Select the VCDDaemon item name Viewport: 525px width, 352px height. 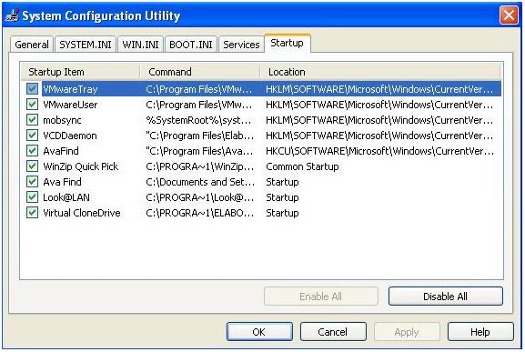point(70,136)
